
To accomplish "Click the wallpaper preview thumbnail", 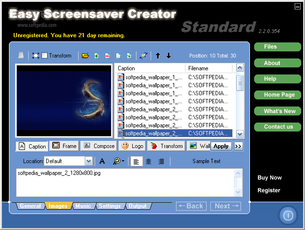I will point(64,101).
